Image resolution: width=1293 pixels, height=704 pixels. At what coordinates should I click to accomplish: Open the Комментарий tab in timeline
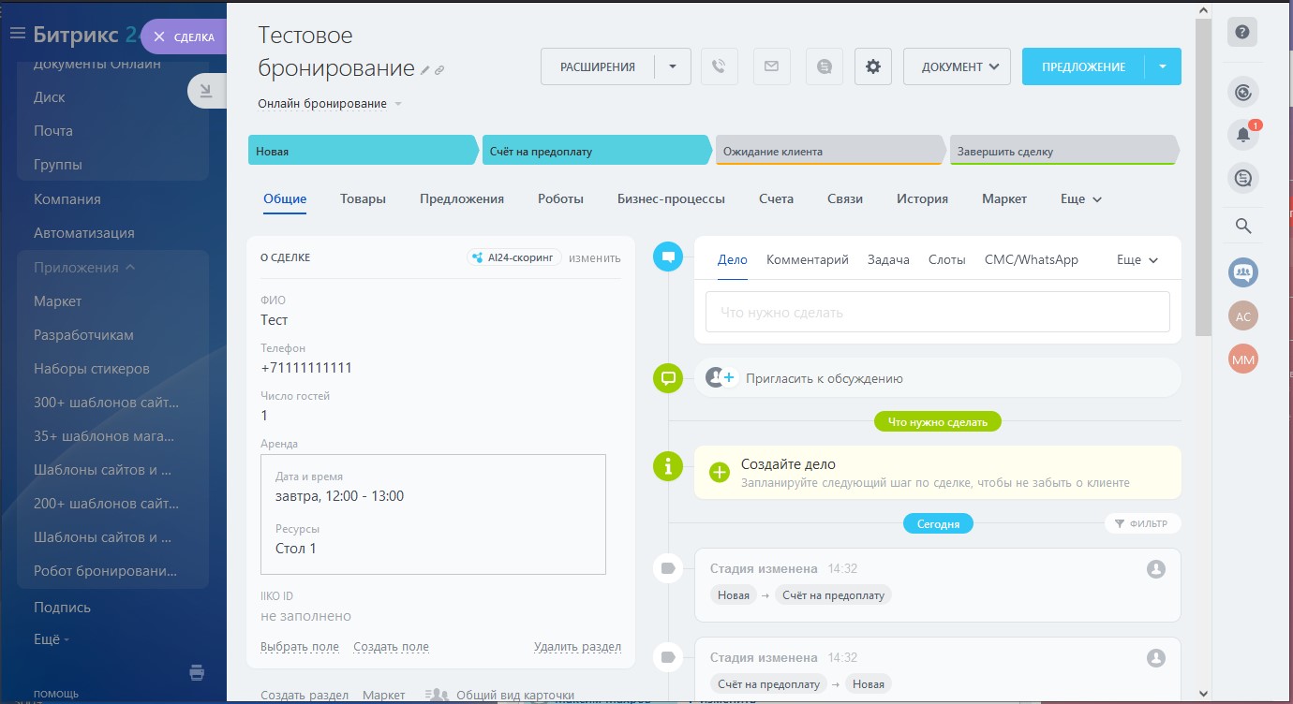click(807, 259)
